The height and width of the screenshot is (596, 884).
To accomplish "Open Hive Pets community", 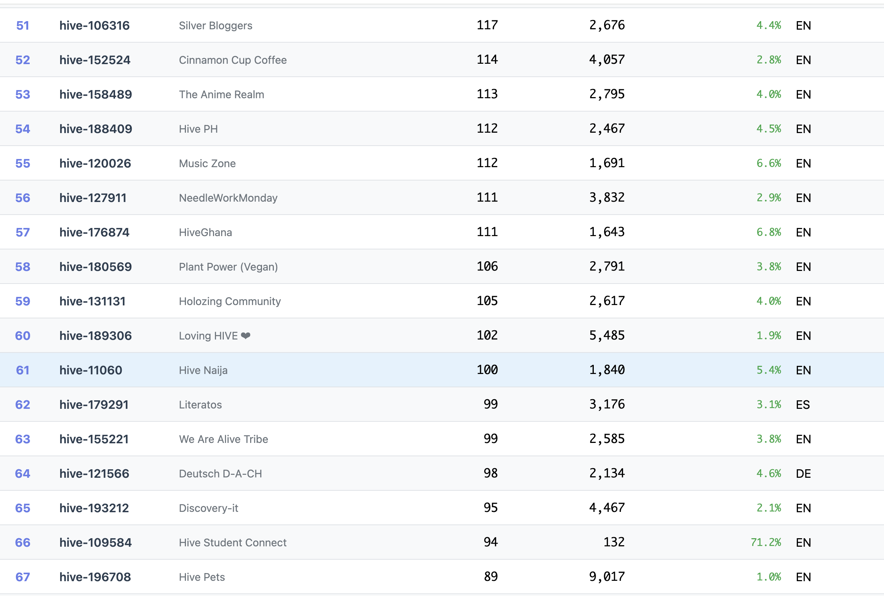I will pyautogui.click(x=202, y=577).
